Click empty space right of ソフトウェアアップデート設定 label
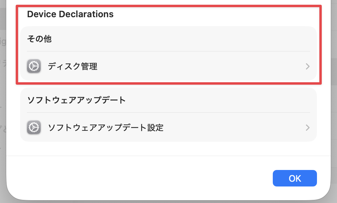 235,128
